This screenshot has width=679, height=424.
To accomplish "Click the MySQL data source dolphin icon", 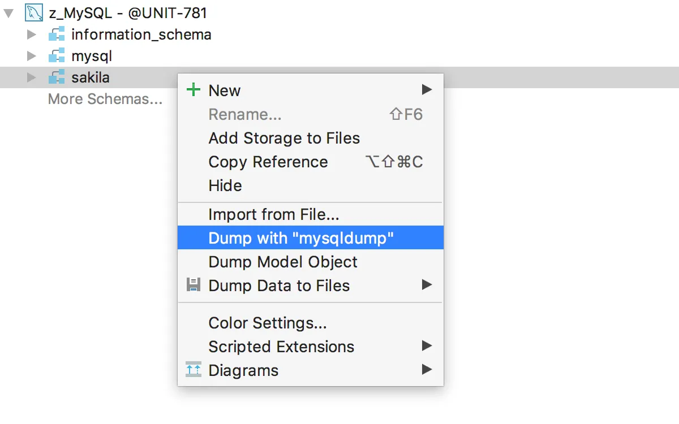I will tap(34, 12).
